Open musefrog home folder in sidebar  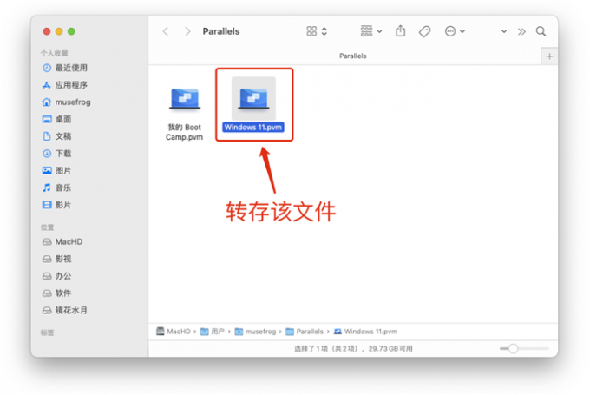point(73,102)
